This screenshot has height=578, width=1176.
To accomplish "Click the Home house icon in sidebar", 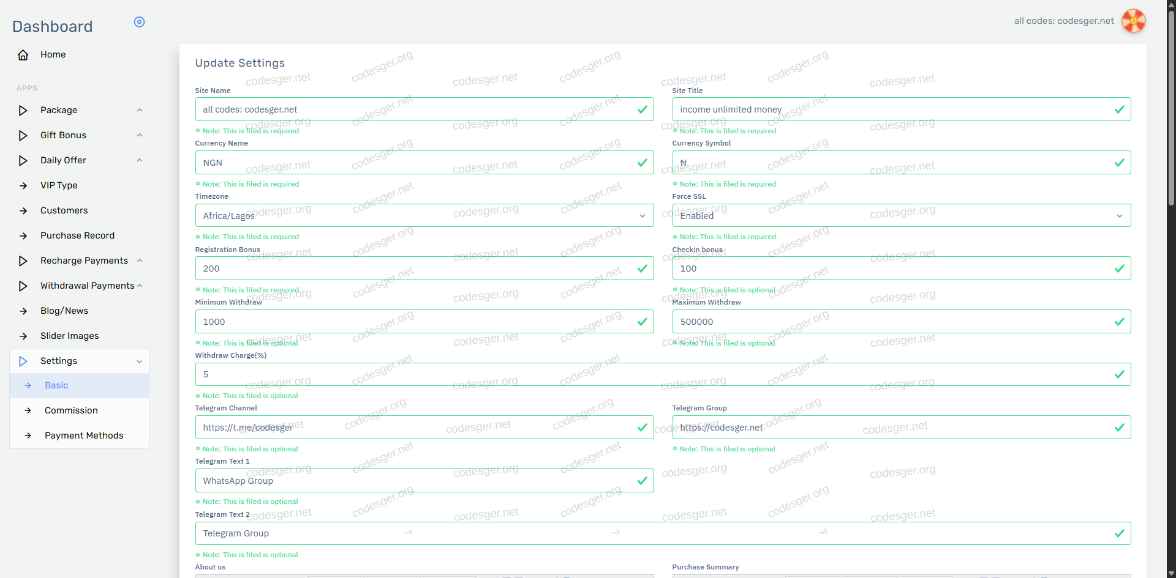I will point(23,55).
